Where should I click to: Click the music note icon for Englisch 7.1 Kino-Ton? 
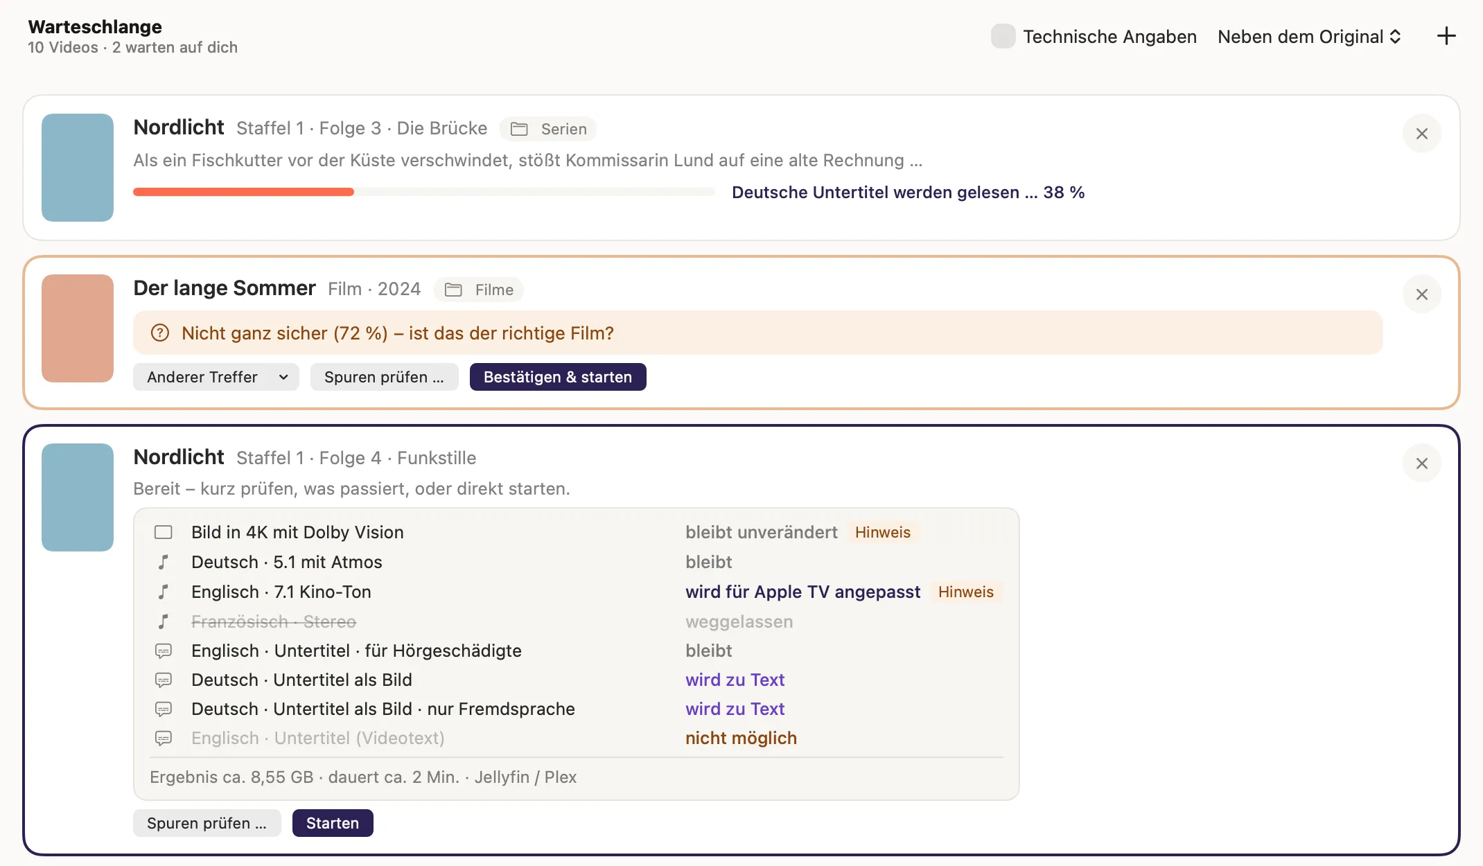click(164, 592)
